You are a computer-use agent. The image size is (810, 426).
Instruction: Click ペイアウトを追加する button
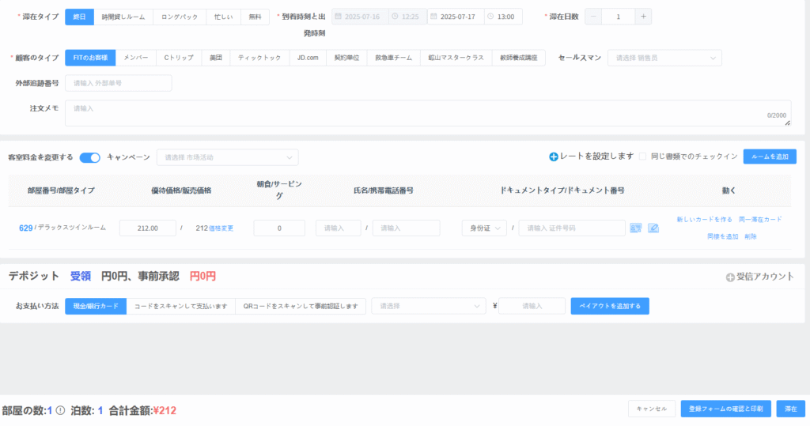[x=610, y=306]
